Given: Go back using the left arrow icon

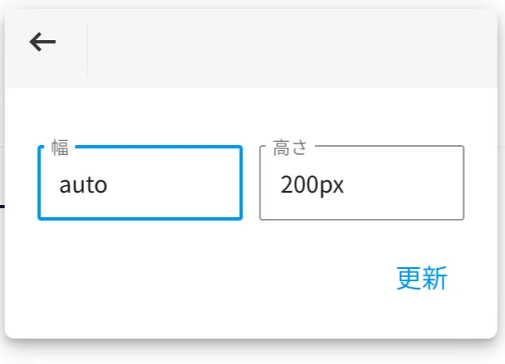Looking at the screenshot, I should (43, 42).
